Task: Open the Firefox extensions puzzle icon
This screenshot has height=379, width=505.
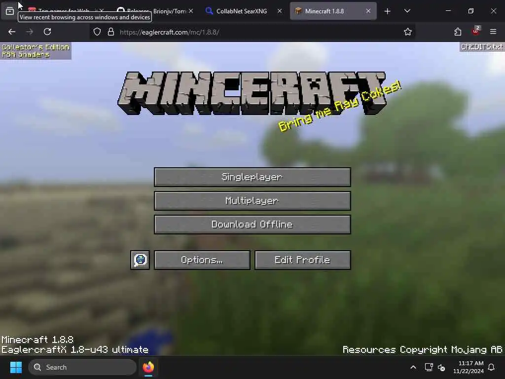Action: [458, 32]
